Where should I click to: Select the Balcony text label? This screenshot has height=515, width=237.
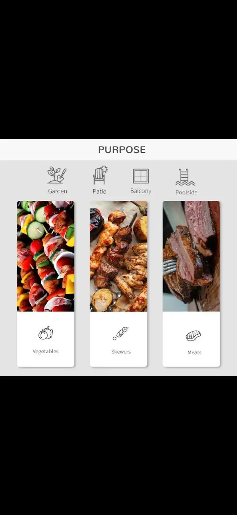(141, 191)
